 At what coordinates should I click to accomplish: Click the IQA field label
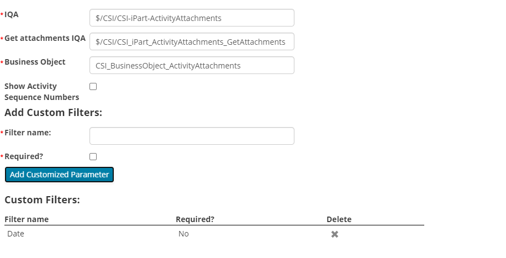(12, 14)
